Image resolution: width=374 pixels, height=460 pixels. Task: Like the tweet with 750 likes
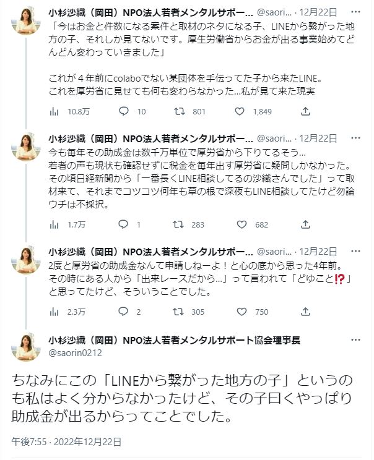240,312
